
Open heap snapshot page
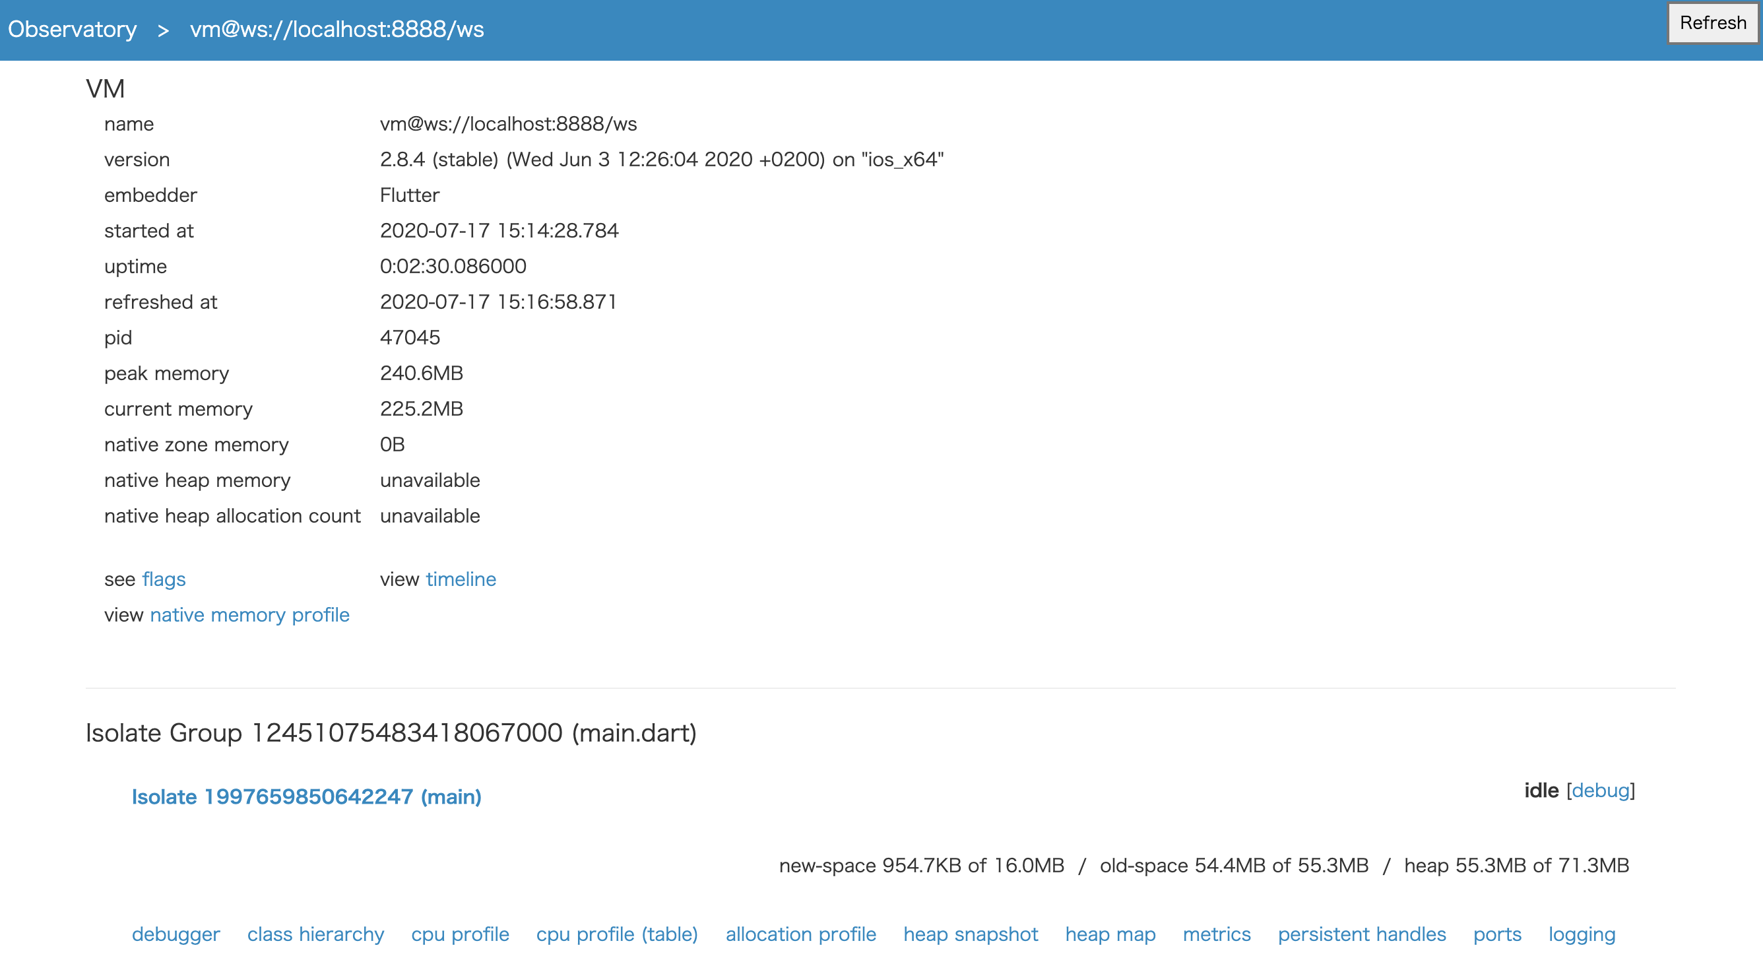(x=971, y=934)
